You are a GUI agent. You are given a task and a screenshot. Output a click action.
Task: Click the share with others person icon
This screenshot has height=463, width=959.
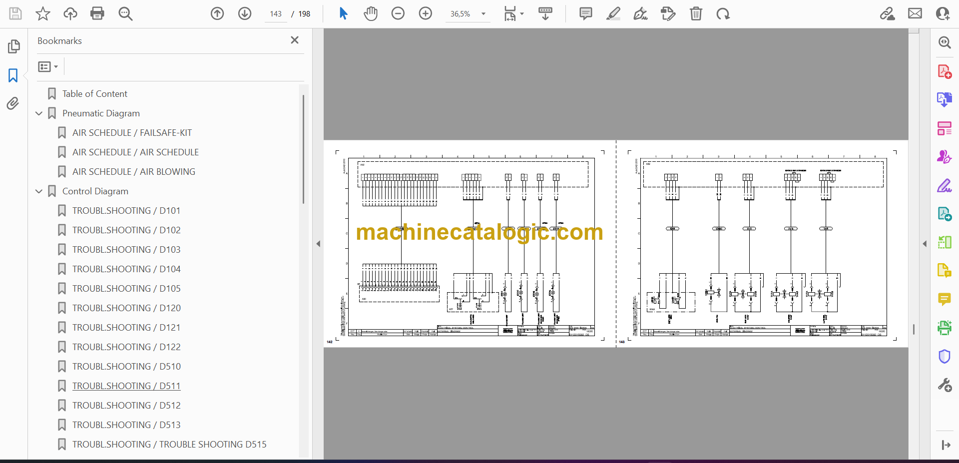click(943, 13)
